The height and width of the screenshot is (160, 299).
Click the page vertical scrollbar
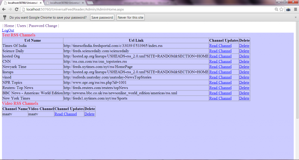point(297,70)
